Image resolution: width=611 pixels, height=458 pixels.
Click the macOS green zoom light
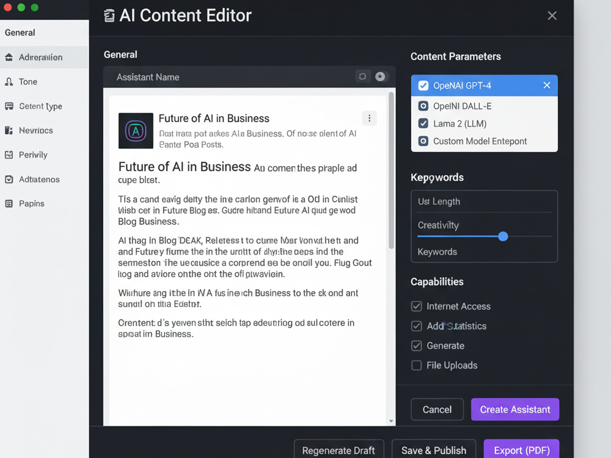pos(35,7)
